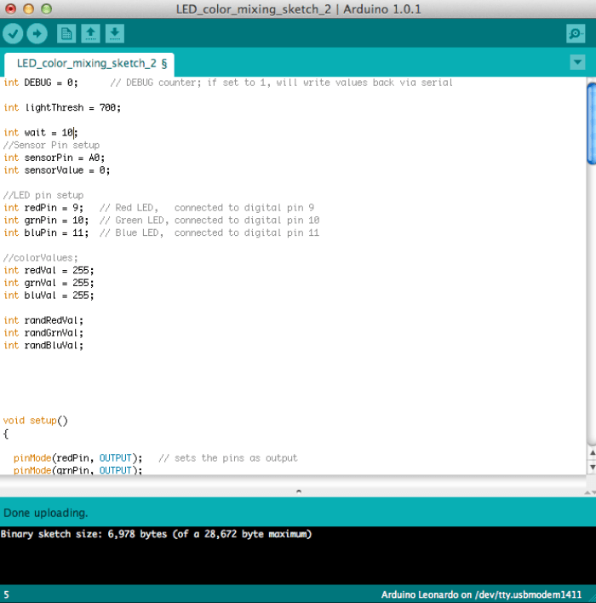Click 'pinMode(grnPin, OUTPUT);' line
Viewport: 596px width, 603px height.
(78, 470)
